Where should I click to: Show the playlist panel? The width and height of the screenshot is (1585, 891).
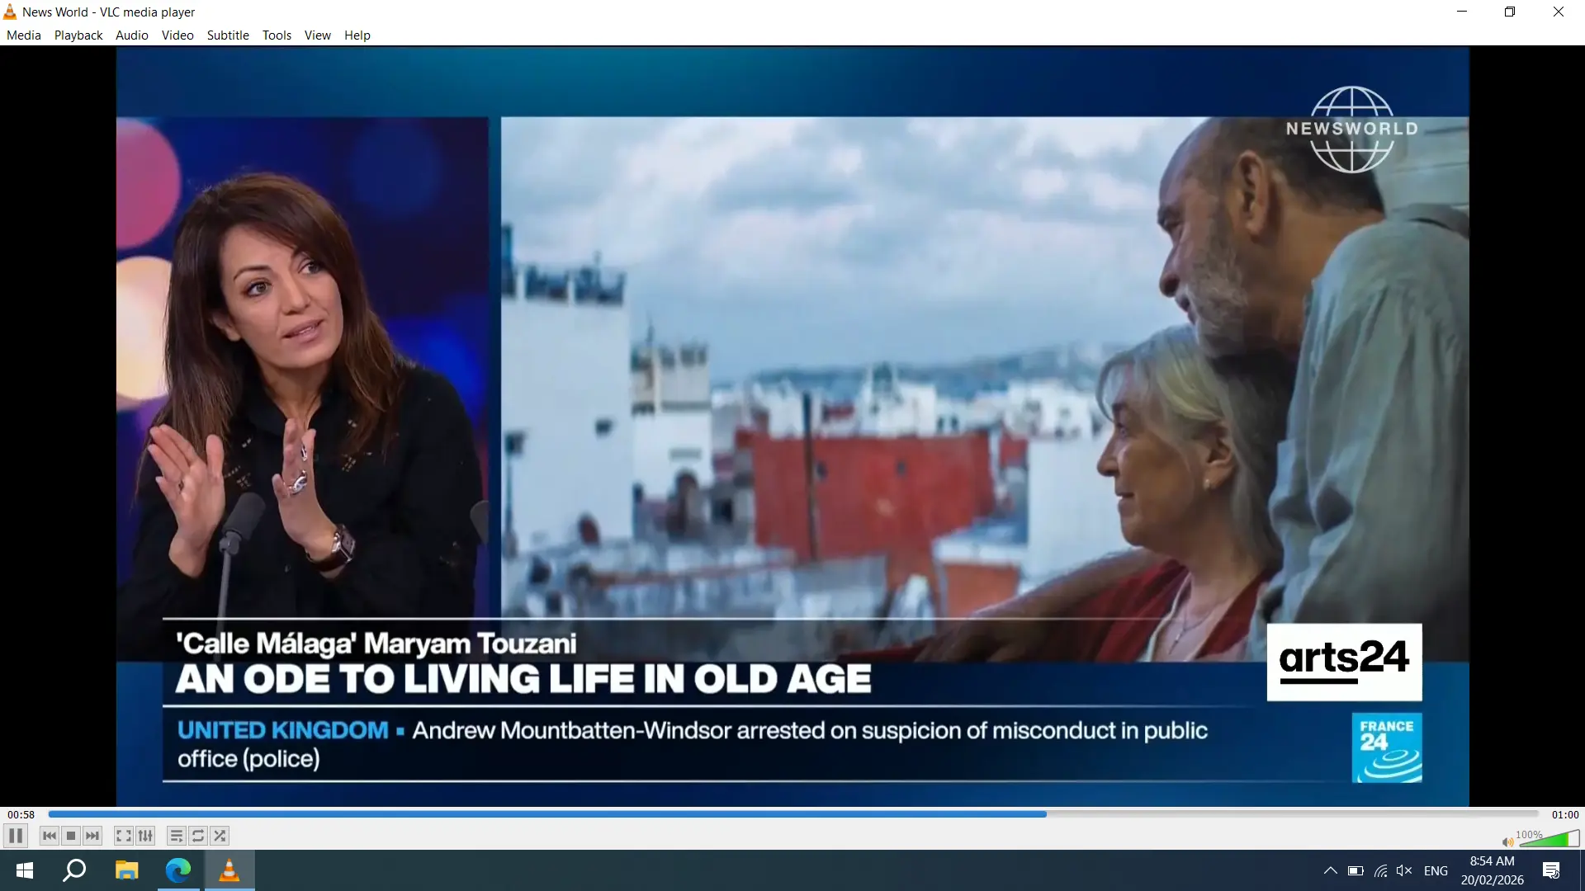[176, 836]
